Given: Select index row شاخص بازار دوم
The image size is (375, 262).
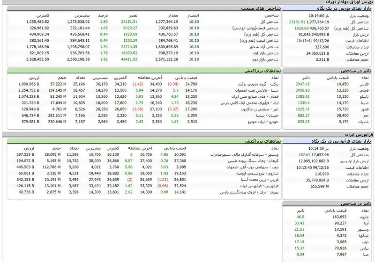Looking at the screenshot, I should coord(144,59).
